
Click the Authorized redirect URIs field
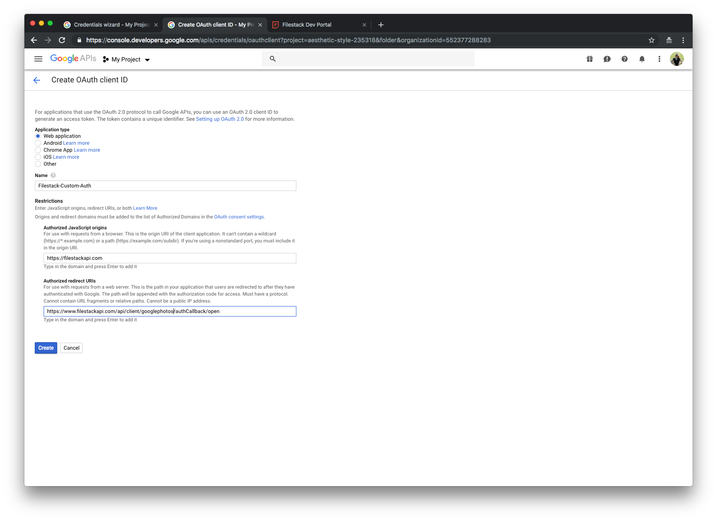click(170, 311)
